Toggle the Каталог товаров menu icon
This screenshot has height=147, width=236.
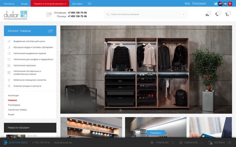tap(50, 31)
